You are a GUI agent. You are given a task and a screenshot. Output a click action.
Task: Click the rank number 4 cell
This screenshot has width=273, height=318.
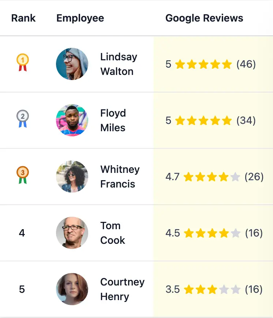pyautogui.click(x=22, y=232)
